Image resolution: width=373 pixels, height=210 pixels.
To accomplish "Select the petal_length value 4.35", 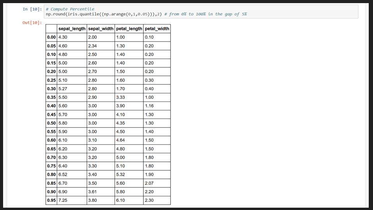I will (120, 123).
